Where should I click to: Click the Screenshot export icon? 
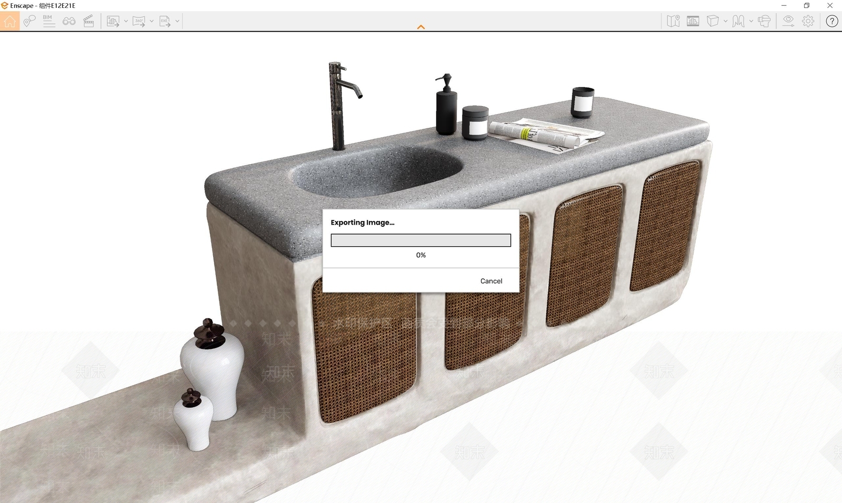click(x=113, y=21)
